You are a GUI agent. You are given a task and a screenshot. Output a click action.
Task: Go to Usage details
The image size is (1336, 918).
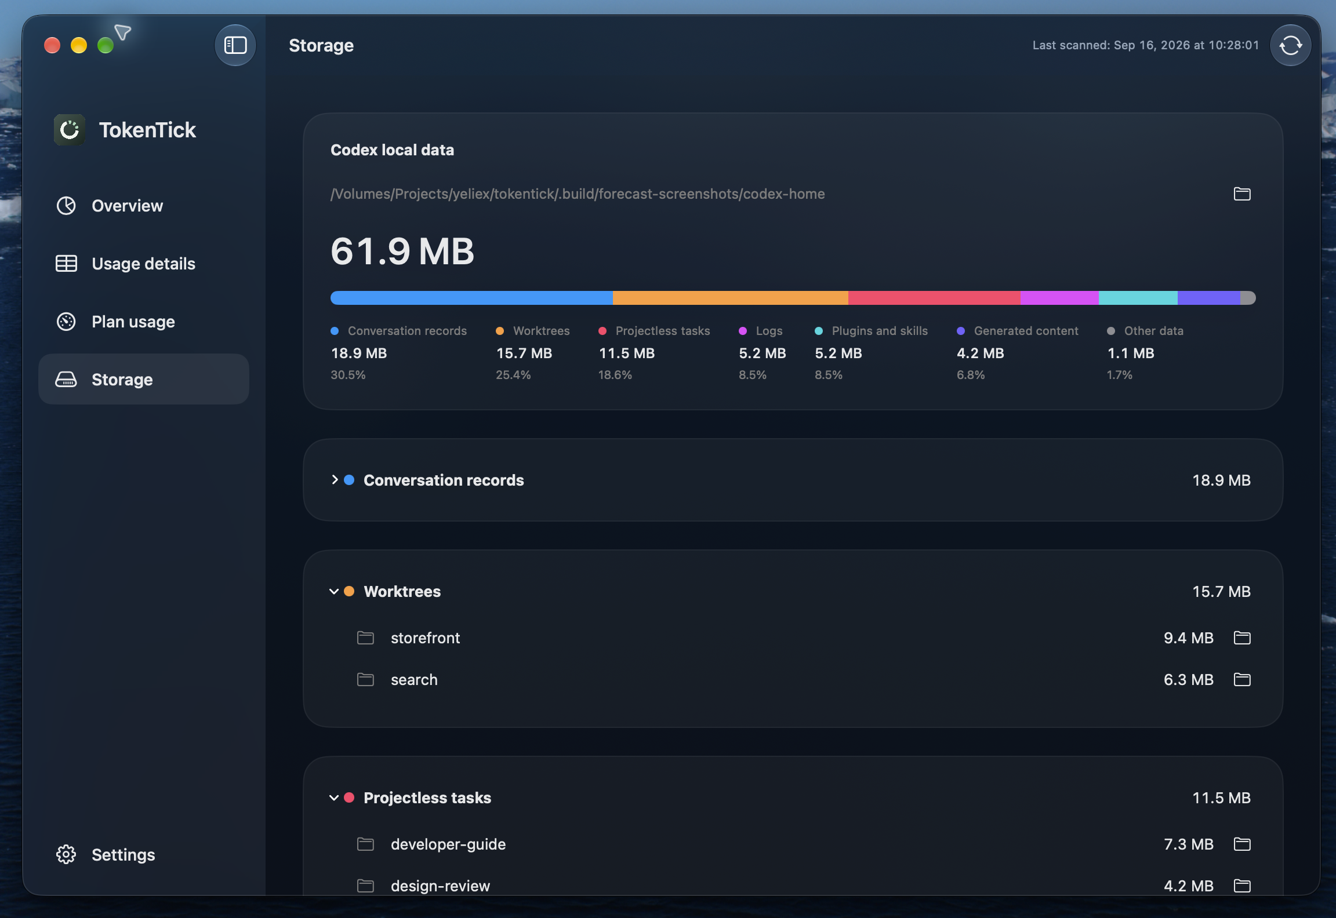pos(144,264)
